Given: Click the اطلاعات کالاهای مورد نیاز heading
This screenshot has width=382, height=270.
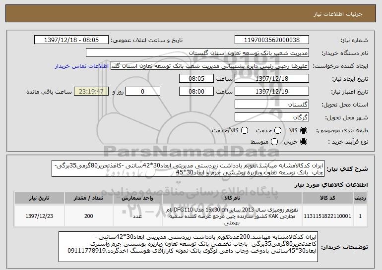Looking at the screenshot, I should tap(331, 185).
